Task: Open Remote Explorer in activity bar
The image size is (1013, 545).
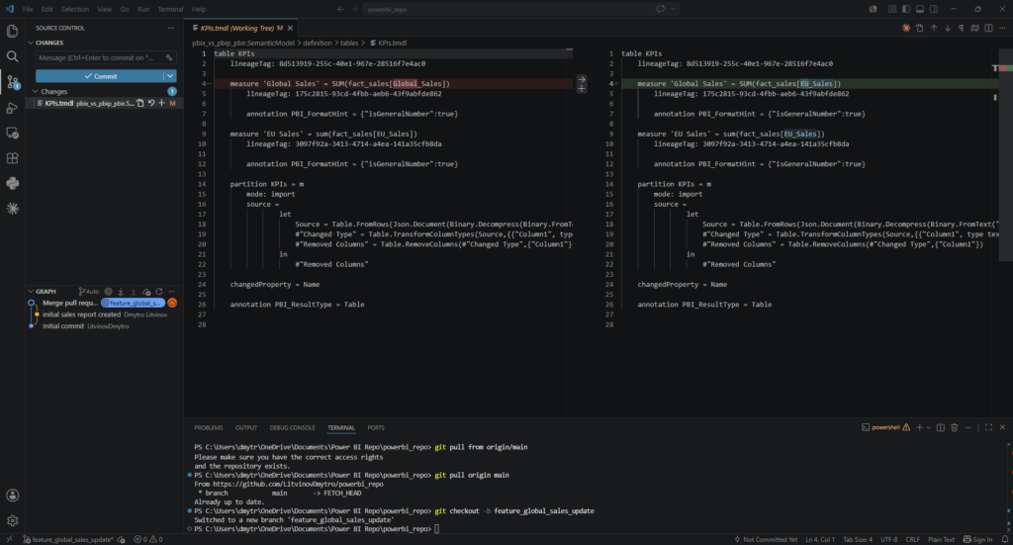Action: [12, 133]
